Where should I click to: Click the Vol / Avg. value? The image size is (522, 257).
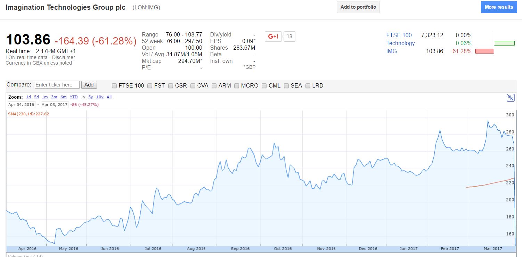(x=184, y=55)
